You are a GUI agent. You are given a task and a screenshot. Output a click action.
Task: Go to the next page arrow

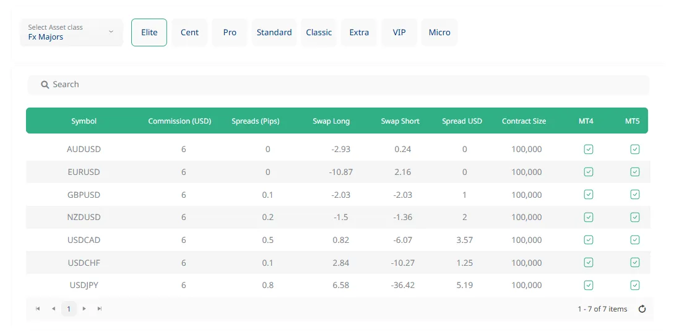click(x=84, y=308)
